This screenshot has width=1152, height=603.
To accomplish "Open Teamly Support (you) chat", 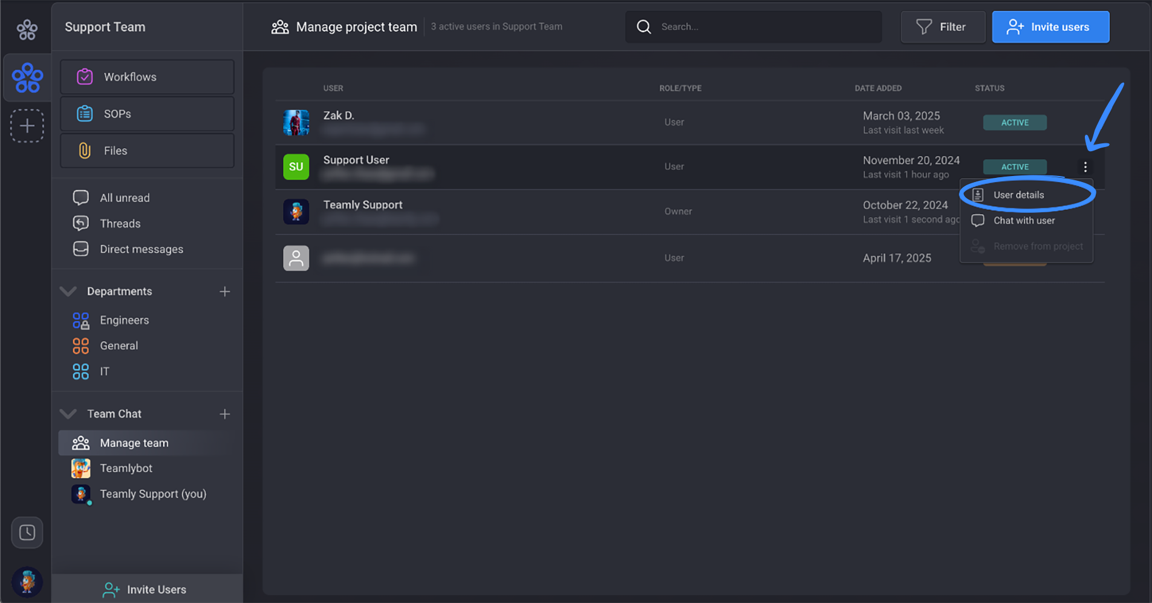I will click(x=153, y=494).
